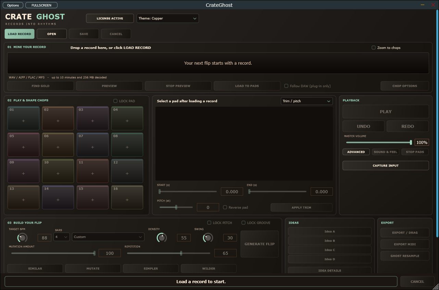
Task: Click the Capture Input button
Action: (x=386, y=166)
